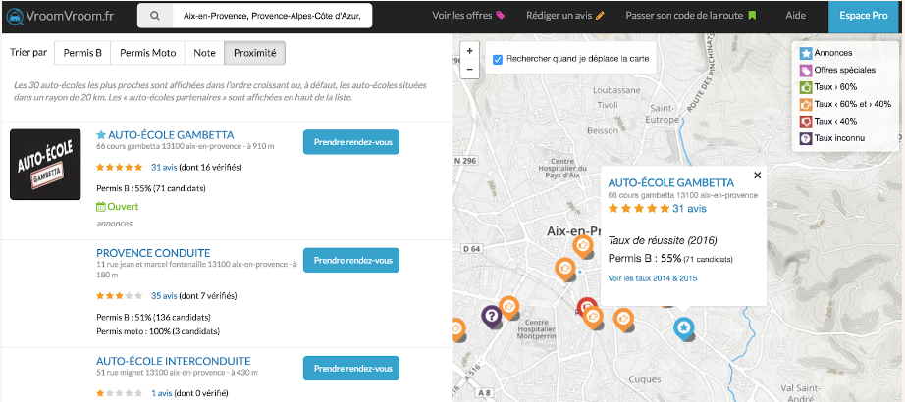Sort by Proximité

254,53
